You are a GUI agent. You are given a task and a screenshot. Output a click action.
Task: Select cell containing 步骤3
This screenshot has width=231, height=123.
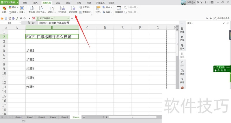(52, 69)
